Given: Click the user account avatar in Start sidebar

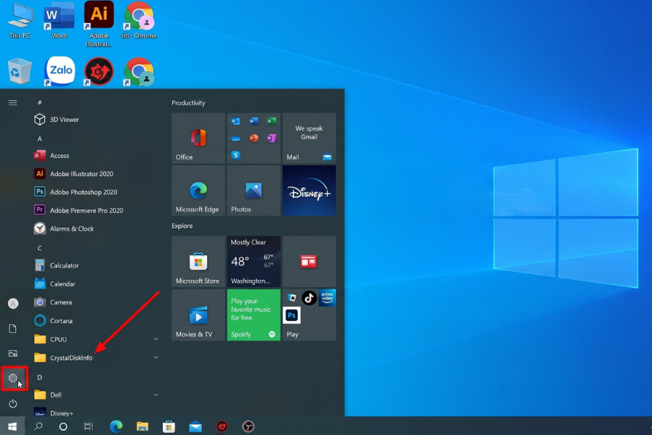Looking at the screenshot, I should (13, 304).
